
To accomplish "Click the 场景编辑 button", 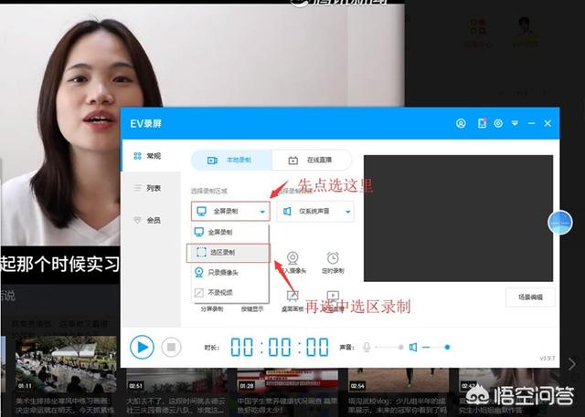I will [x=530, y=297].
